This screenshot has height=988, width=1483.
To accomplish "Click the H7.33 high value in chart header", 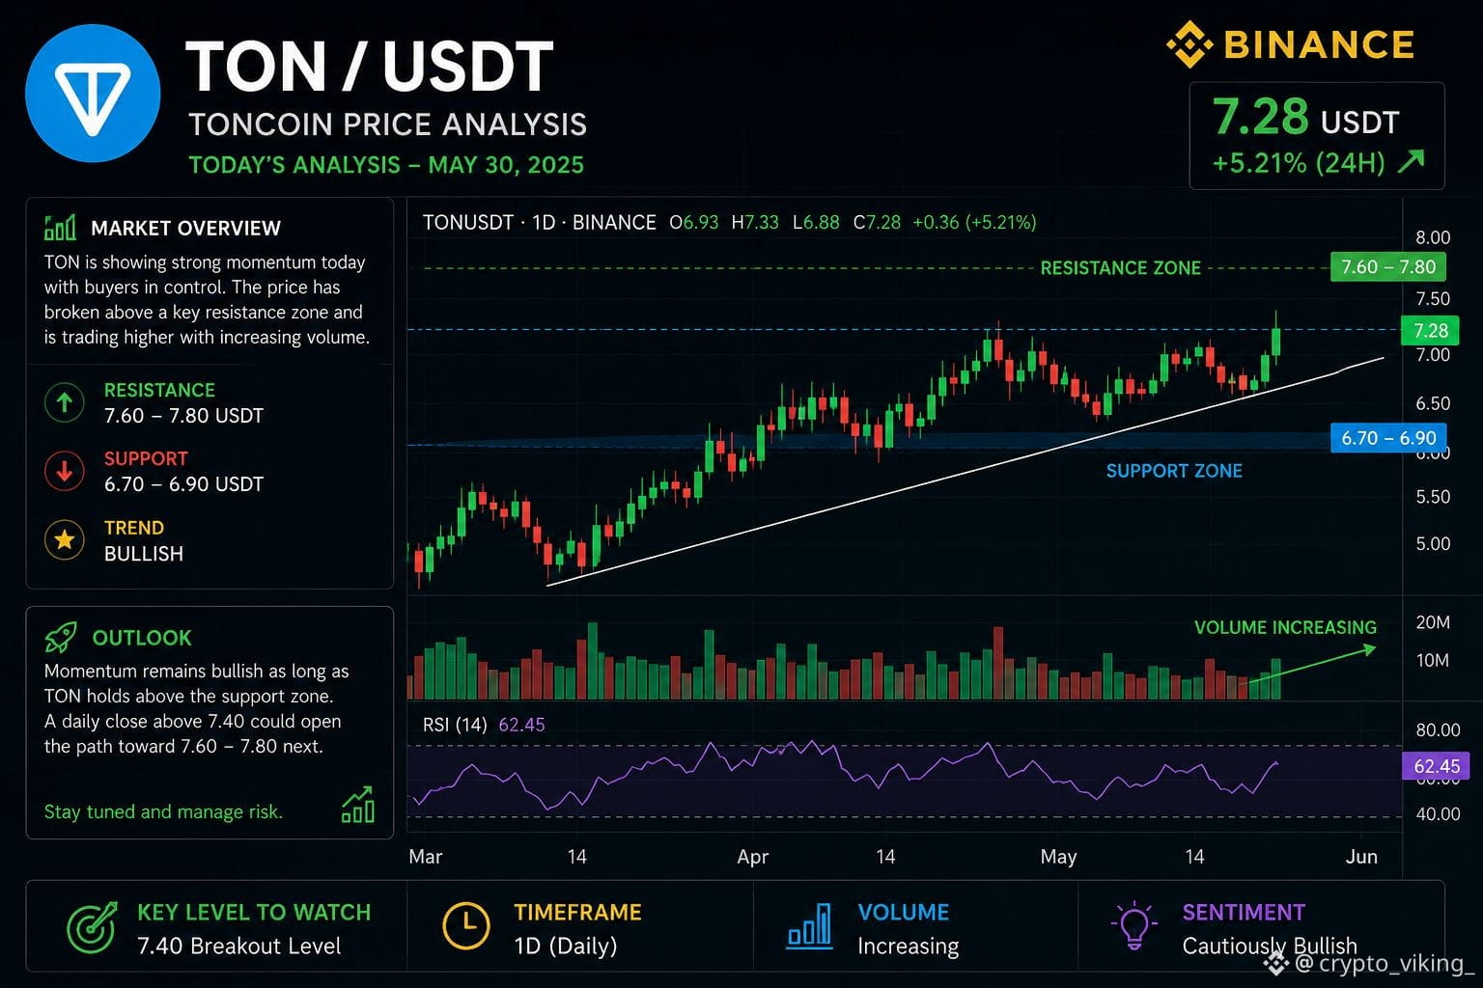I will pyautogui.click(x=755, y=222).
